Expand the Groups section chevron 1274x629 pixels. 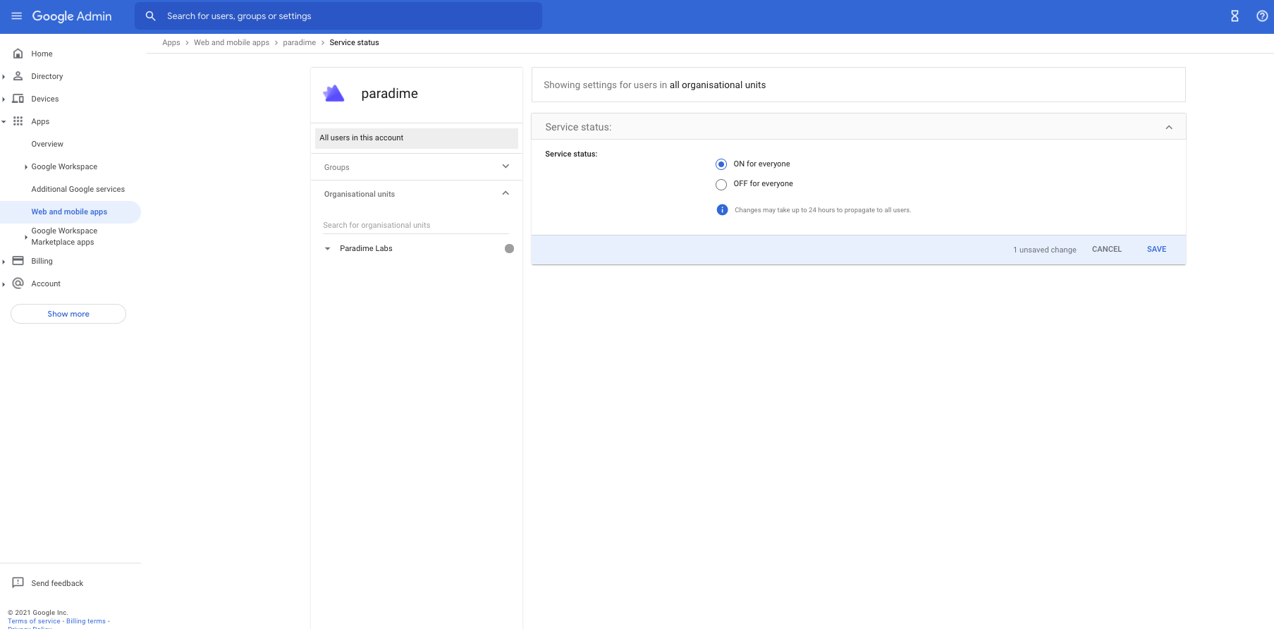(x=506, y=166)
